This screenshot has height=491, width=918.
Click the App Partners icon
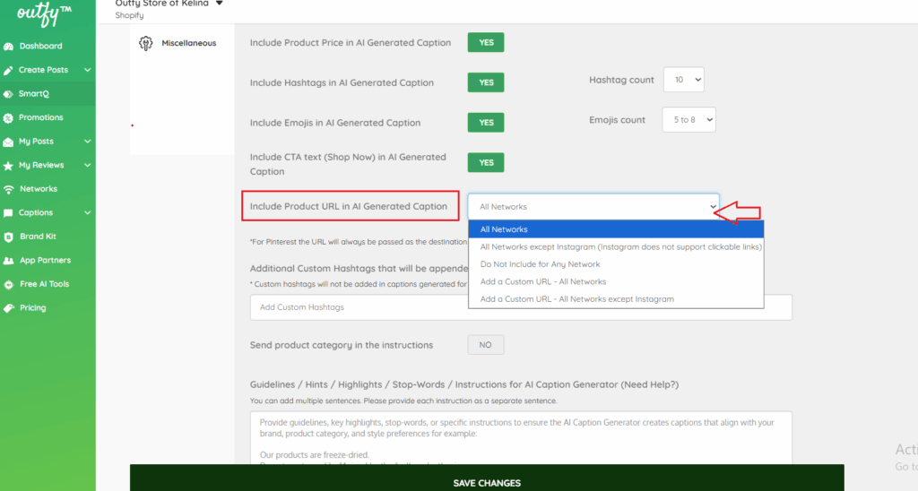9,261
